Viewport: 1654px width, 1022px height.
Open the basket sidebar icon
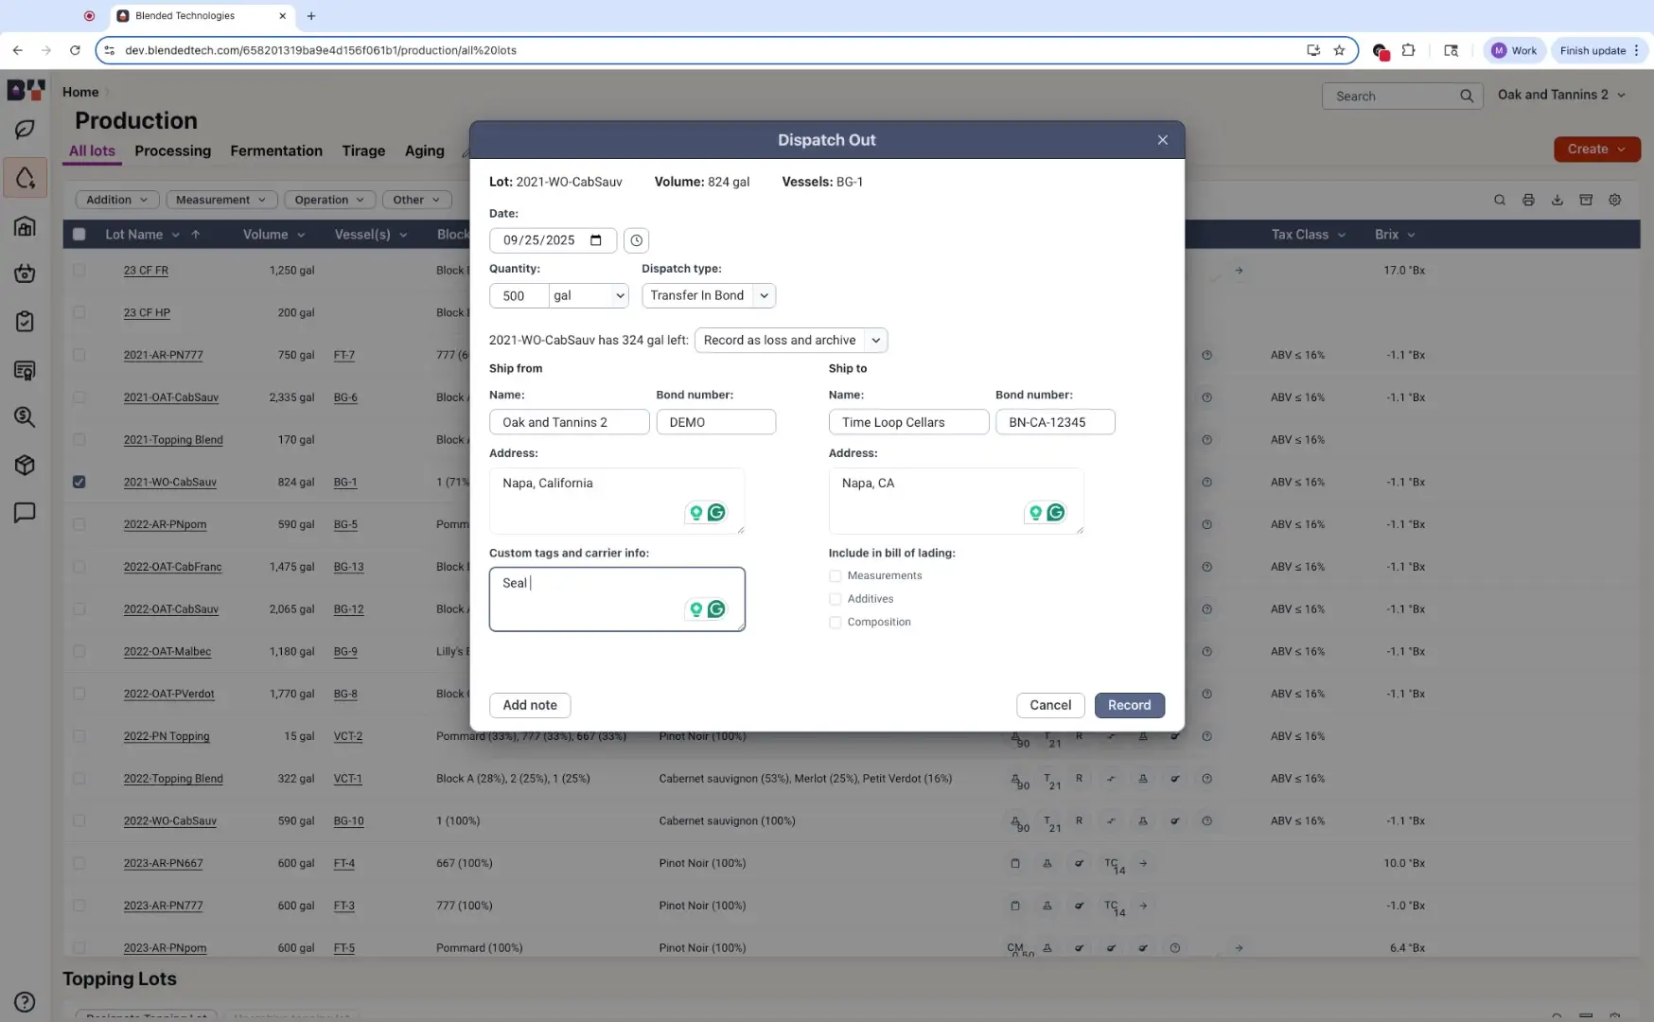[x=25, y=273]
